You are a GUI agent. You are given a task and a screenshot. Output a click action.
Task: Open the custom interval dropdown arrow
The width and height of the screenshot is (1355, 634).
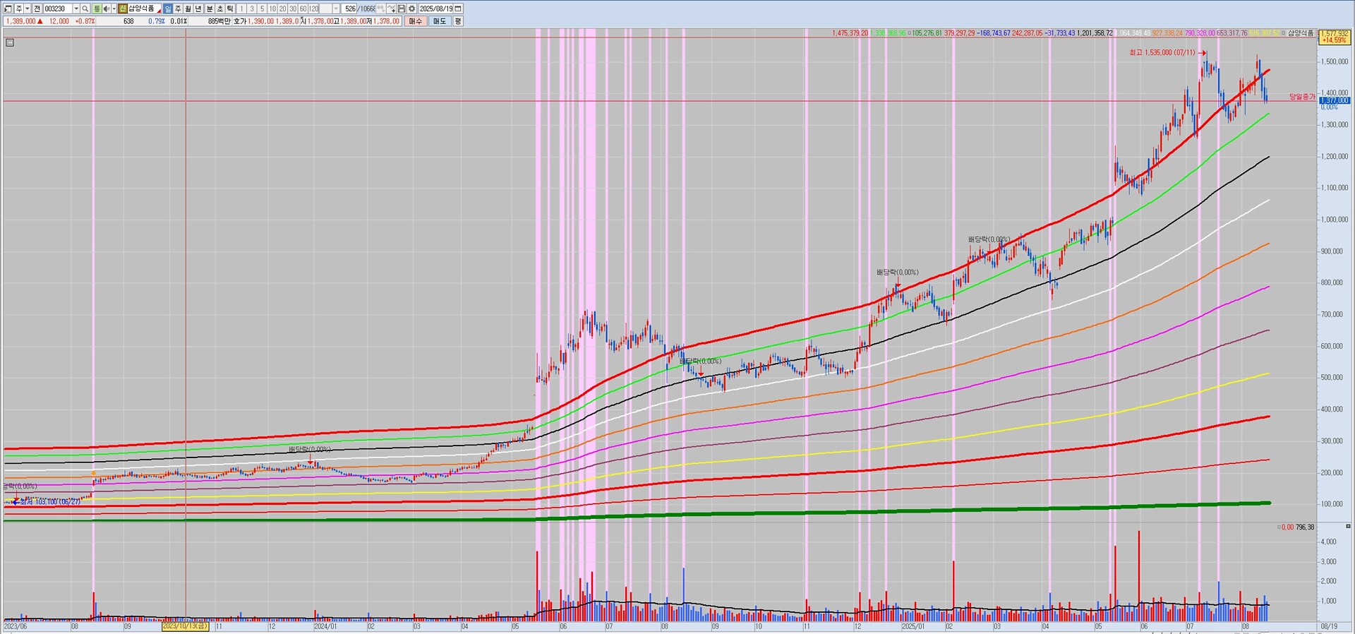pyautogui.click(x=336, y=8)
